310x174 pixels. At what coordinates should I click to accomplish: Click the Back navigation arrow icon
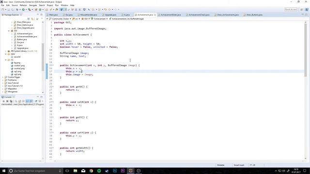[x=109, y=10]
